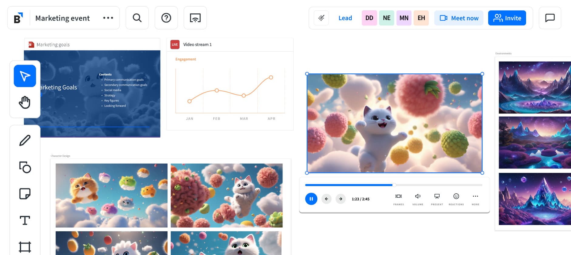
Task: Select the EH user avatar
Action: tap(421, 18)
